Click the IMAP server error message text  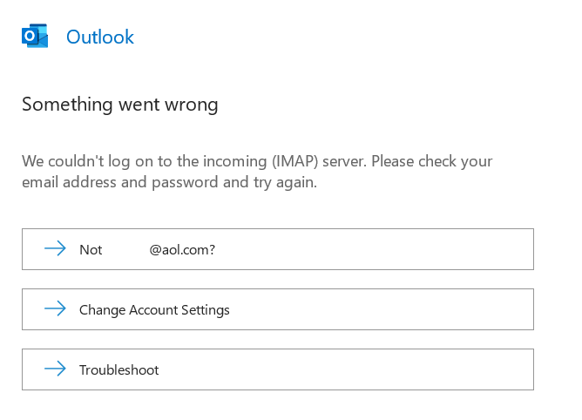(x=257, y=172)
